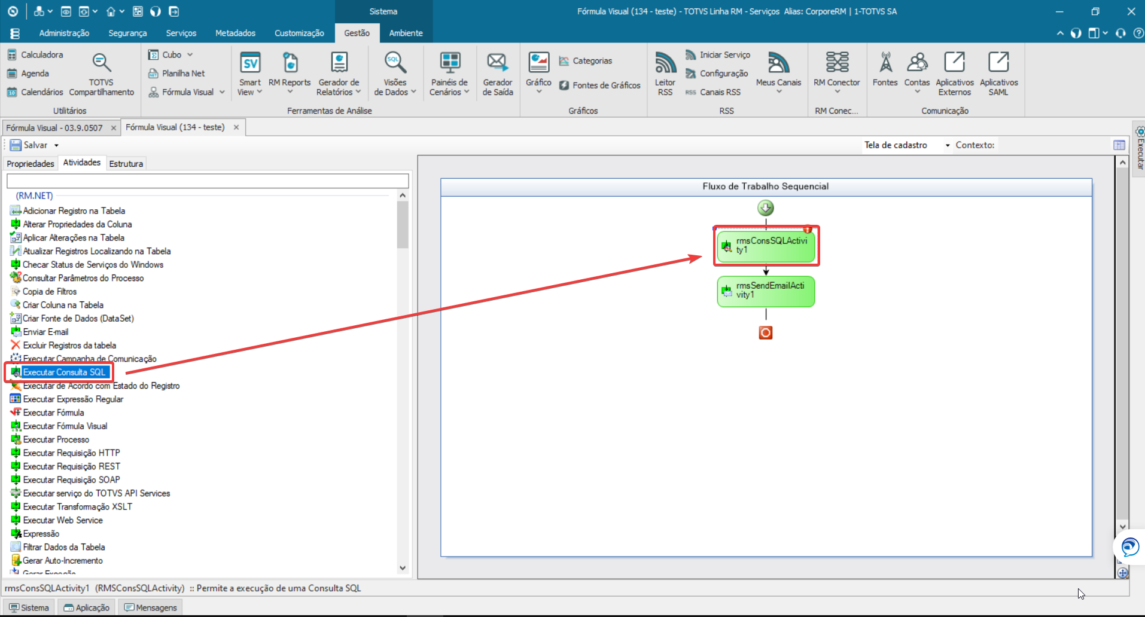
Task: Click the chat assistant bubble icon
Action: [x=1129, y=547]
